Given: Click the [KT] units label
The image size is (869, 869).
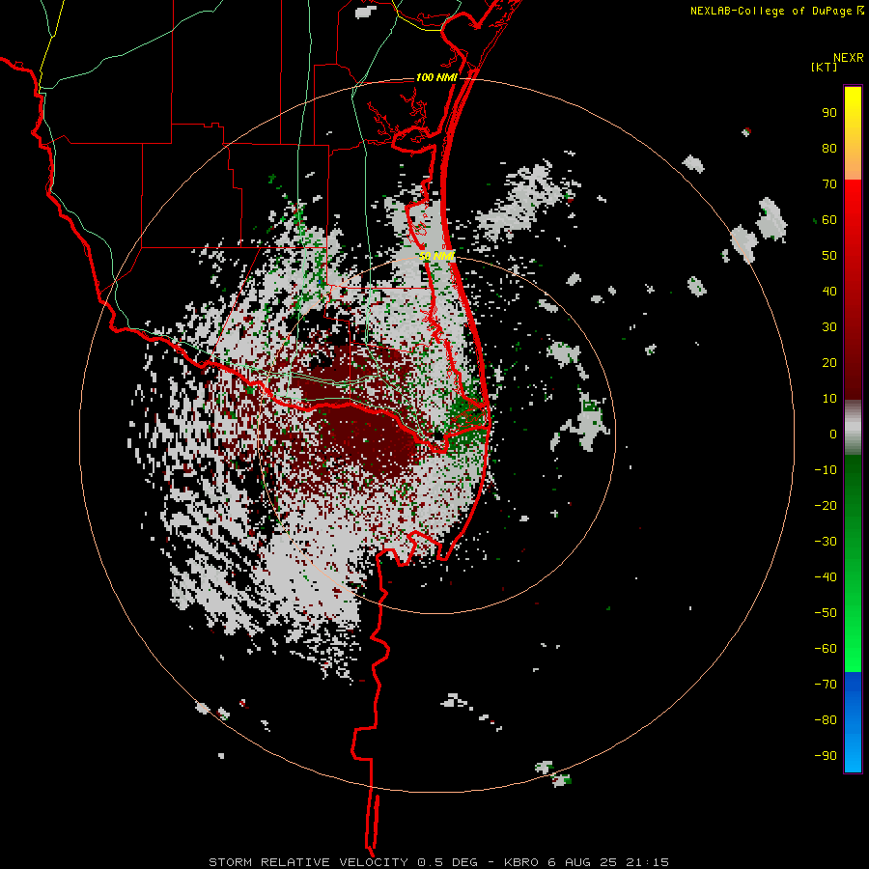Looking at the screenshot, I should (x=825, y=67).
